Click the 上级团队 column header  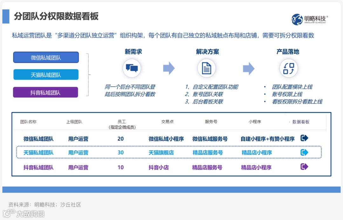(74, 122)
